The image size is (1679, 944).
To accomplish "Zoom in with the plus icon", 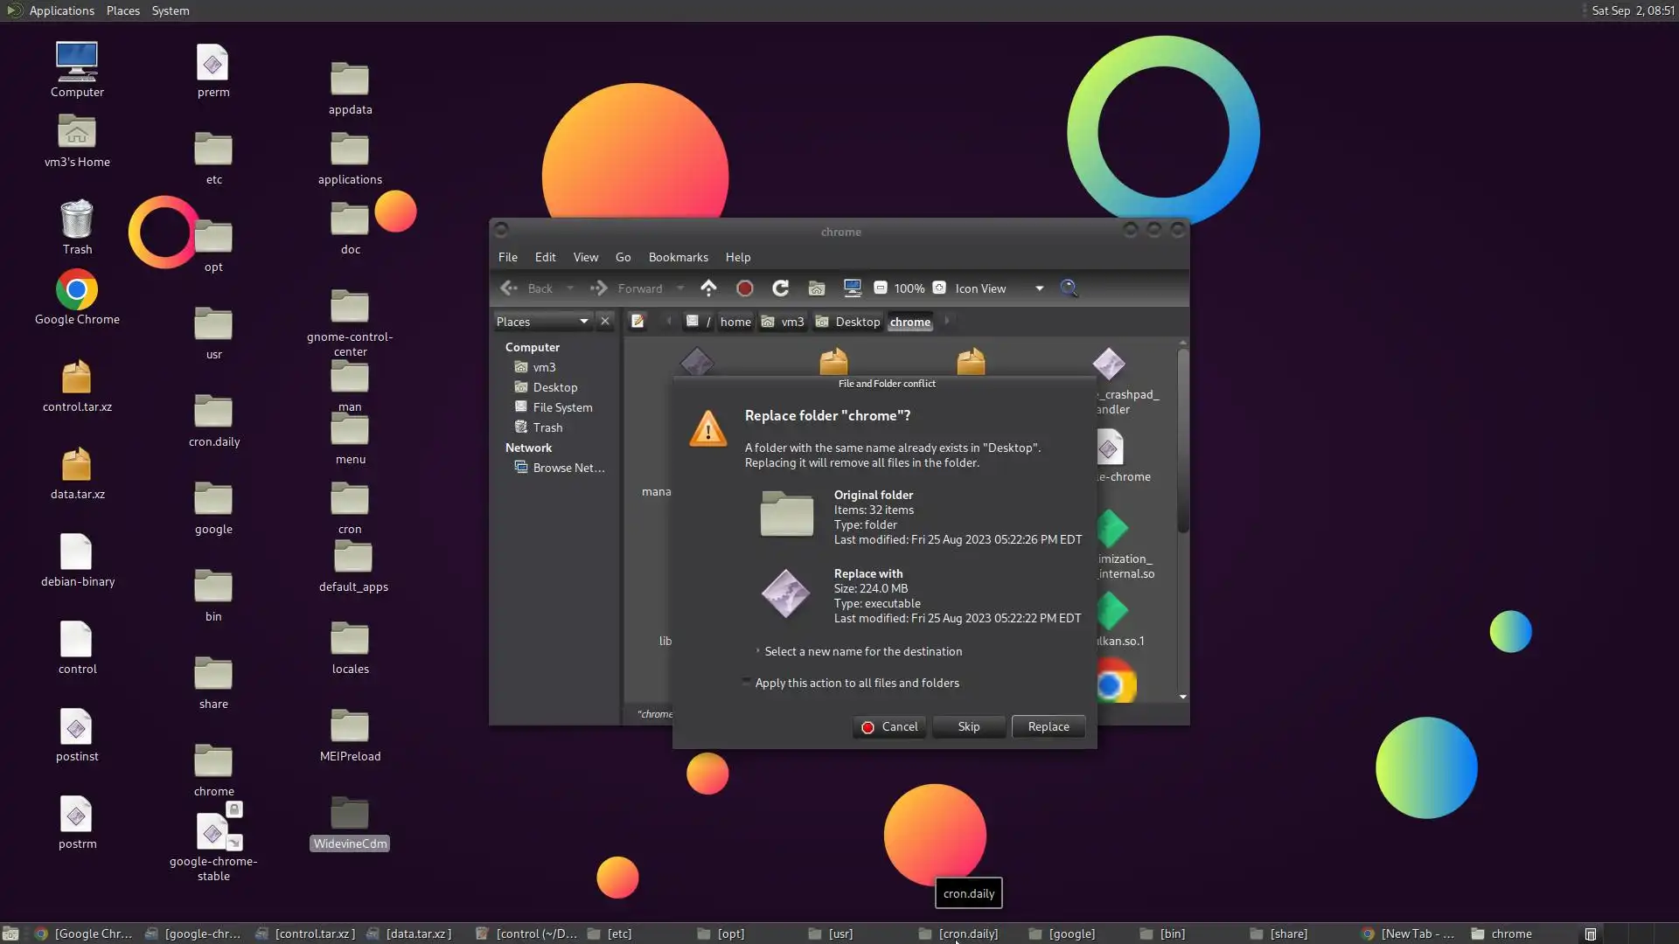I will 939,288.
